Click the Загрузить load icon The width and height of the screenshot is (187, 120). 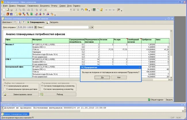47,22
